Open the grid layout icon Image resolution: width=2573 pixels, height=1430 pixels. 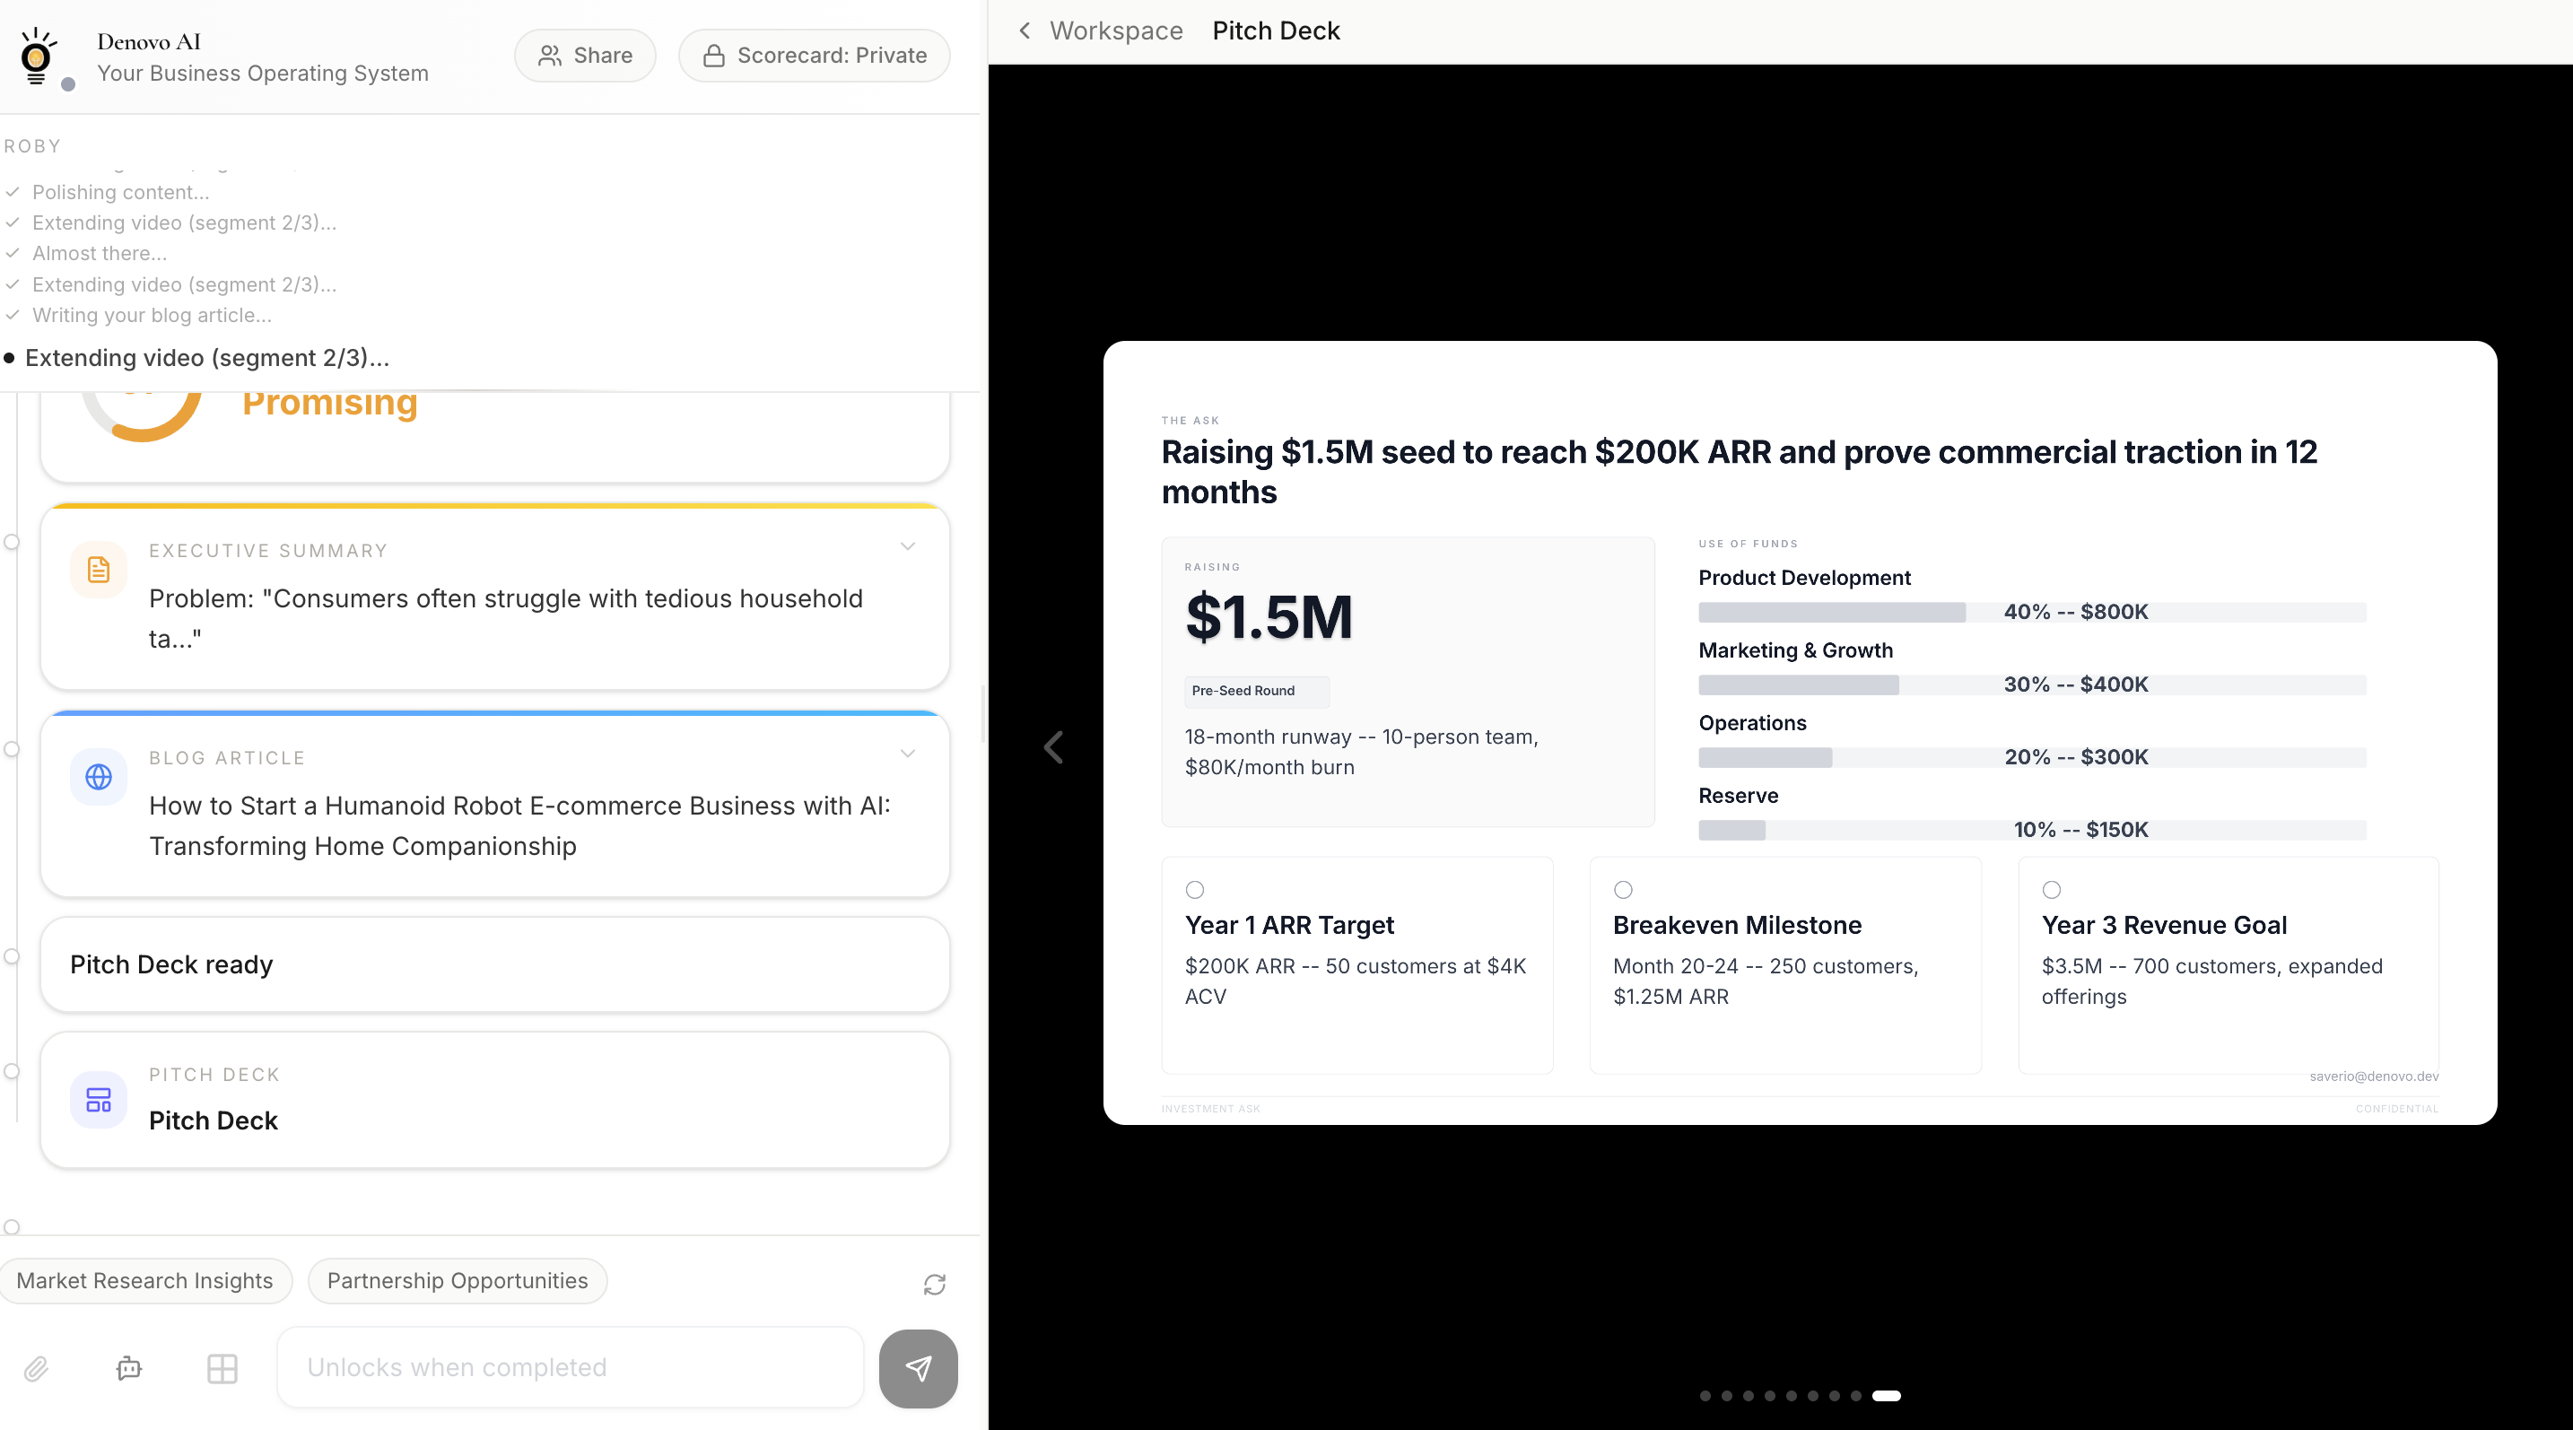[222, 1367]
